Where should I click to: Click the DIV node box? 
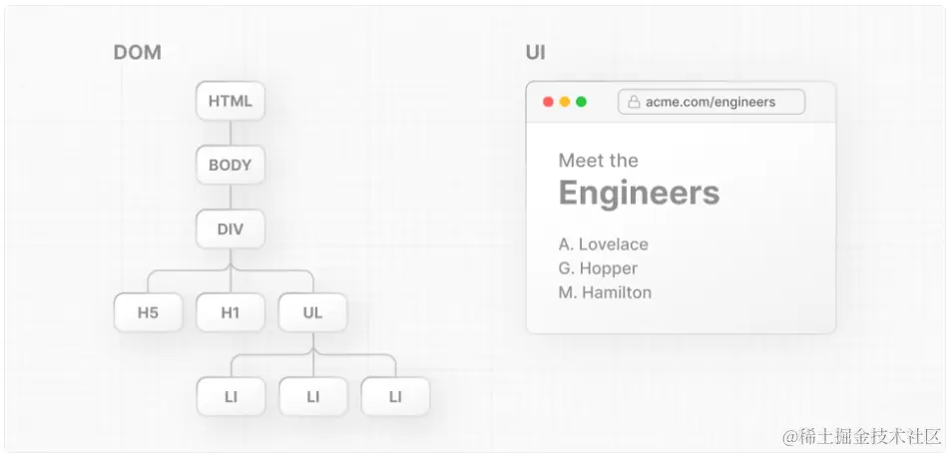pos(231,229)
